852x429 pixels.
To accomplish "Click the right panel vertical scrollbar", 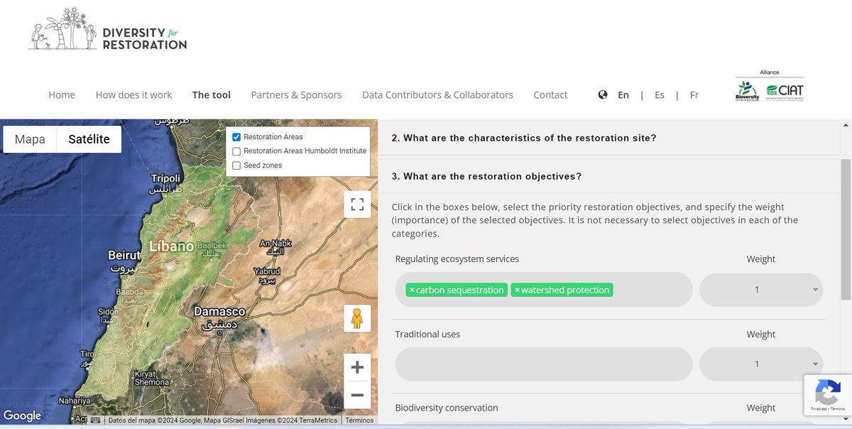I will [846, 229].
